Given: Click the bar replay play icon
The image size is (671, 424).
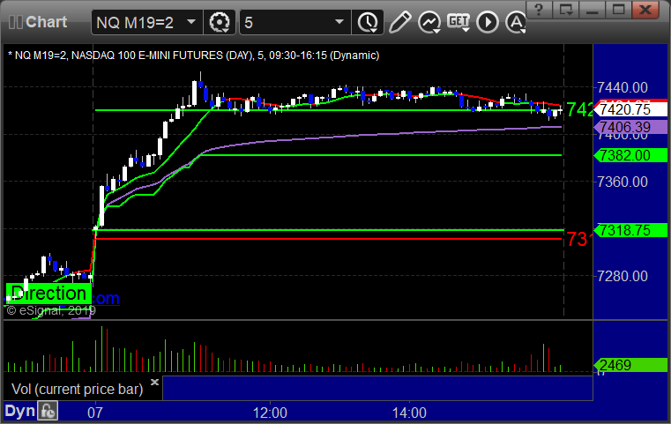Looking at the screenshot, I should coord(488,22).
